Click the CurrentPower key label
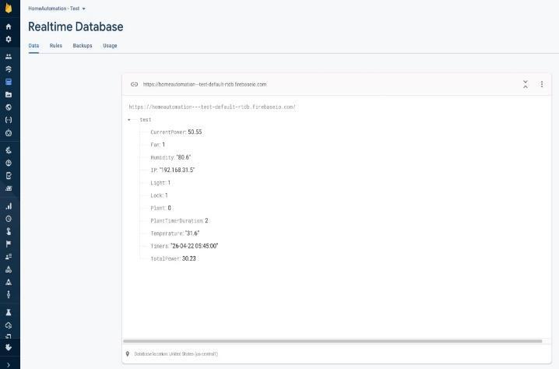 coord(168,132)
